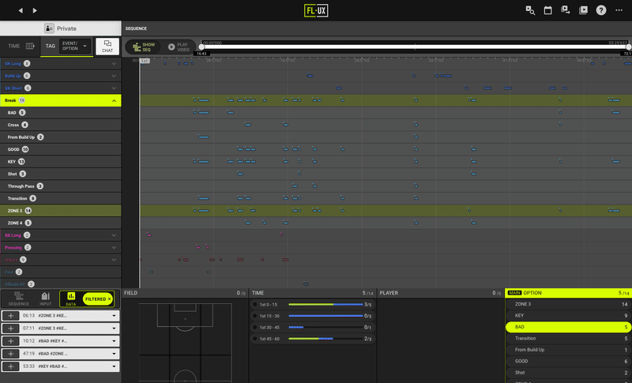The width and height of the screenshot is (632, 383).
Task: Select the Cross tag row
Action: point(61,125)
